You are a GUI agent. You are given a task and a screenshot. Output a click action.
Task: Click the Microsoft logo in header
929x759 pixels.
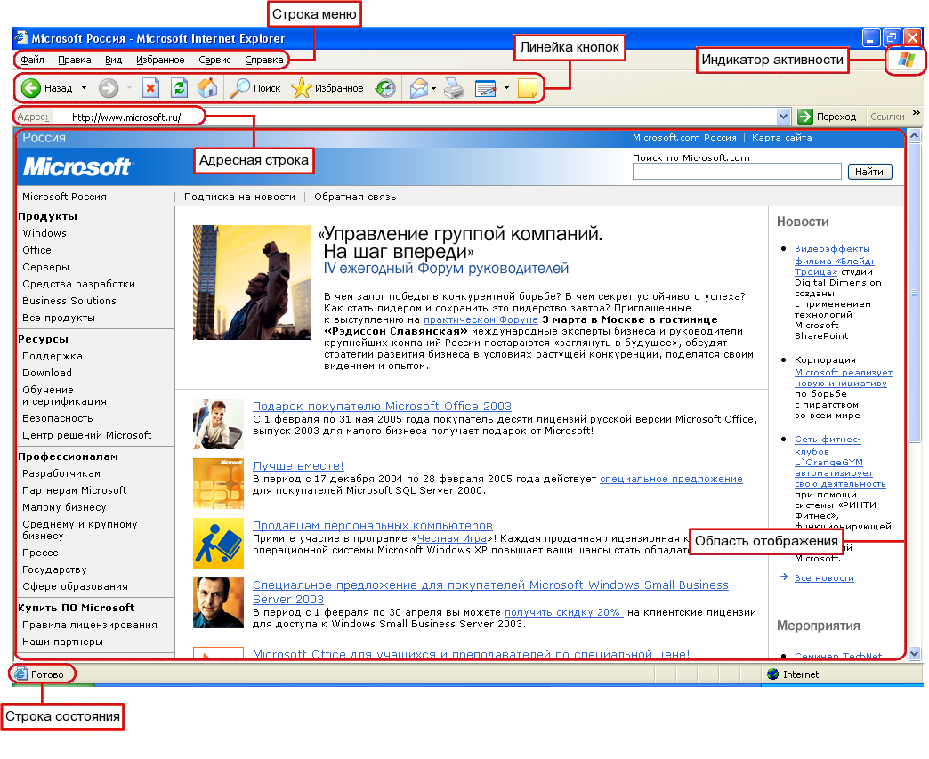pyautogui.click(x=78, y=167)
